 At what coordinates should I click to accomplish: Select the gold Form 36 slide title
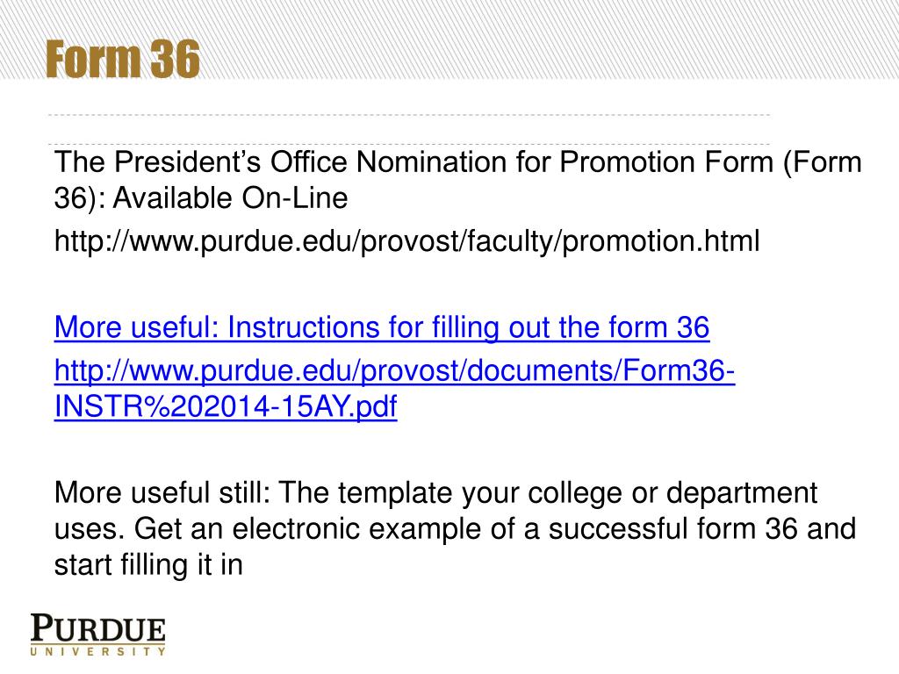(x=123, y=59)
